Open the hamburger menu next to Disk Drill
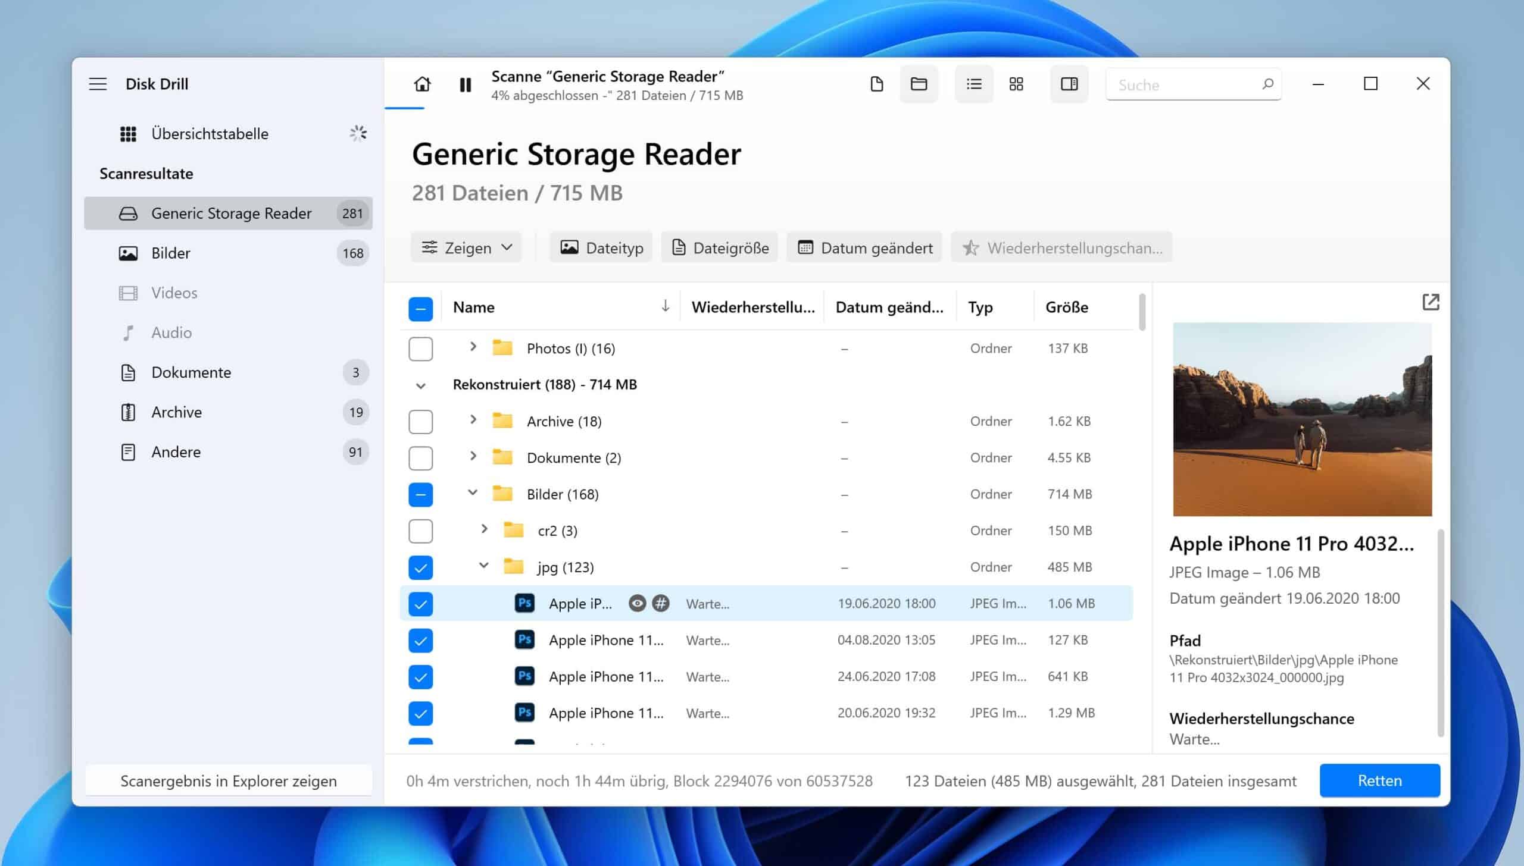This screenshot has height=866, width=1524. (98, 84)
